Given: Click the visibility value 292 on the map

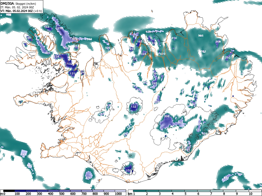Looking at the screenshot, I should [228, 57].
